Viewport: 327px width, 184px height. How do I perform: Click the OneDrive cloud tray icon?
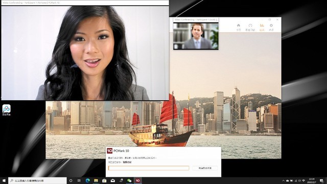pos(287,180)
